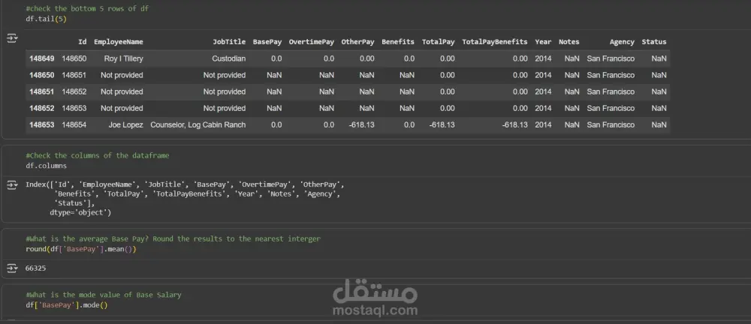
Task: Click row index 148650
Action: point(41,75)
